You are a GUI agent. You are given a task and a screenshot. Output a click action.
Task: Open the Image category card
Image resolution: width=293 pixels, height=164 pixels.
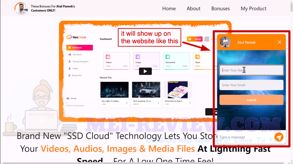click(x=146, y=61)
